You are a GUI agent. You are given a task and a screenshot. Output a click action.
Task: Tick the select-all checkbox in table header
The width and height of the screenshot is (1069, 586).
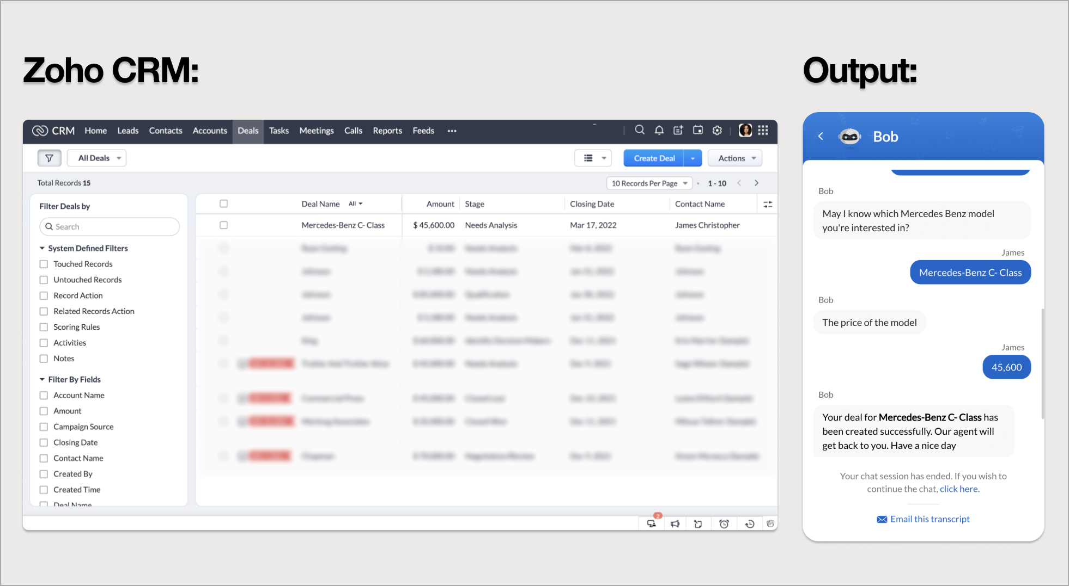coord(223,203)
